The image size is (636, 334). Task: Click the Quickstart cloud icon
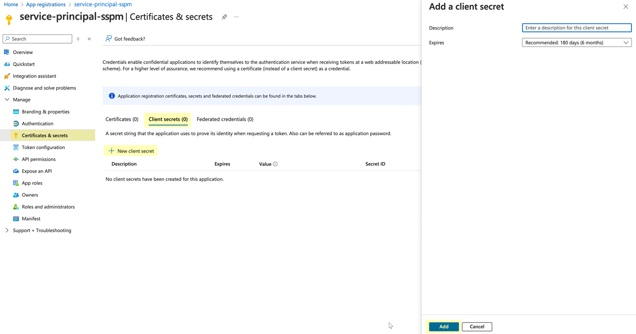(x=7, y=64)
